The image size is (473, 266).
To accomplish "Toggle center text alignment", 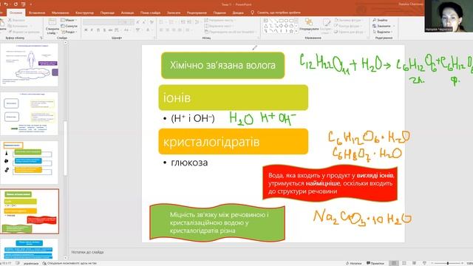I will [168, 30].
